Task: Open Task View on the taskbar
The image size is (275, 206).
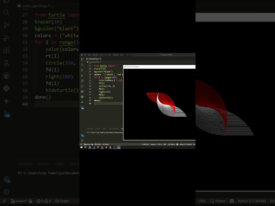Action: (x=86, y=147)
